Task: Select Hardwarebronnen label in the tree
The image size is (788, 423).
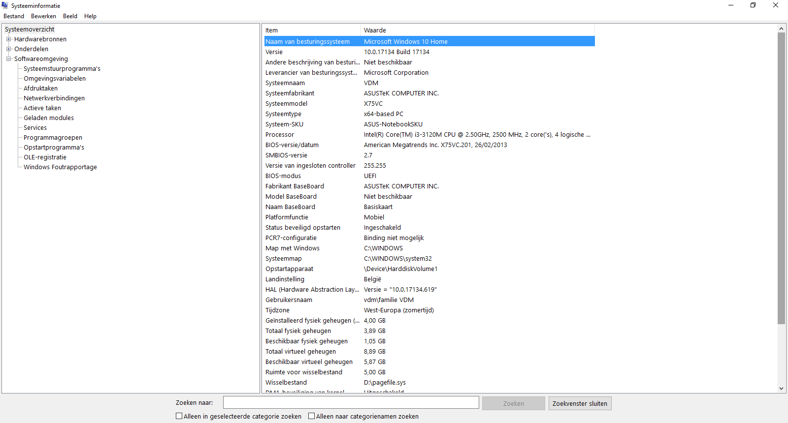Action: 40,39
